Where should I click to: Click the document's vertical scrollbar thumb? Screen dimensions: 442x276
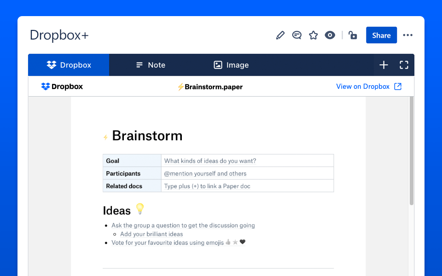click(411, 151)
